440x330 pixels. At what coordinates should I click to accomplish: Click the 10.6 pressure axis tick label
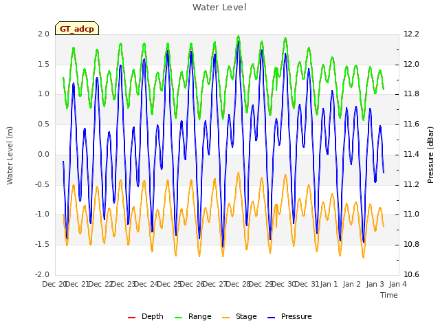coord(411,274)
